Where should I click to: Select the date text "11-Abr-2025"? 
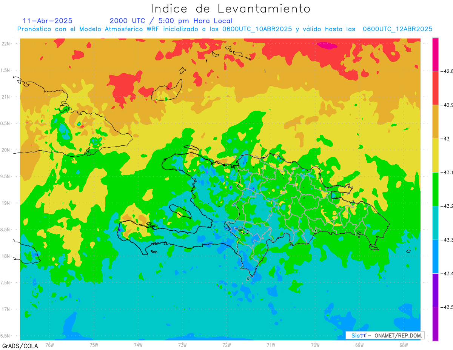click(x=48, y=21)
